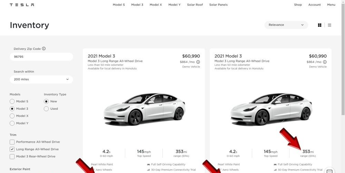Switch to list view layout
The height and width of the screenshot is (173, 345).
pyautogui.click(x=329, y=25)
